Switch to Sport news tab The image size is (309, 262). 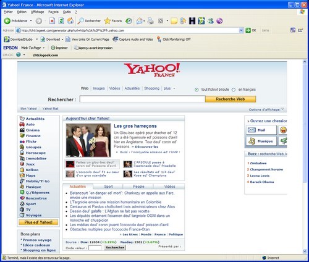pos(108,187)
